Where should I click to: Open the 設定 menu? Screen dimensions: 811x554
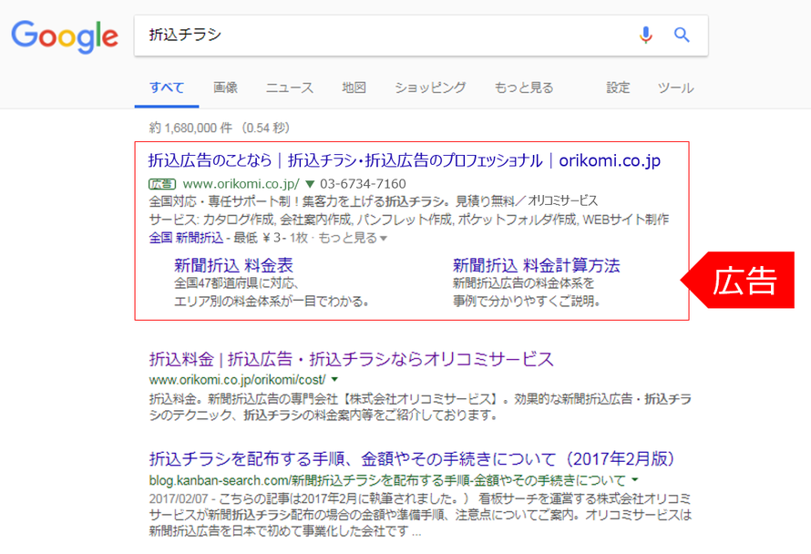[618, 87]
